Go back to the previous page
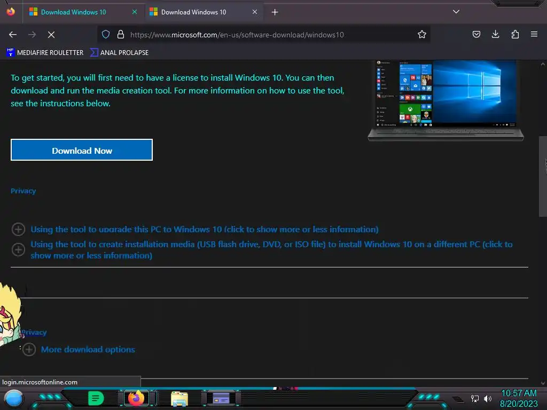Viewport: 547px width, 410px height. (13, 35)
